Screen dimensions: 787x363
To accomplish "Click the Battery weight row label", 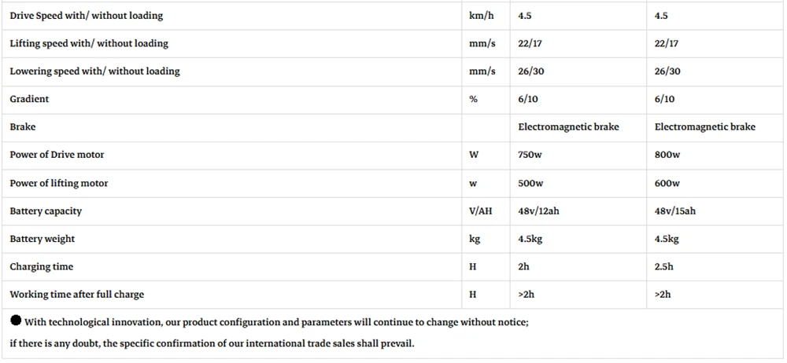I will point(42,239).
